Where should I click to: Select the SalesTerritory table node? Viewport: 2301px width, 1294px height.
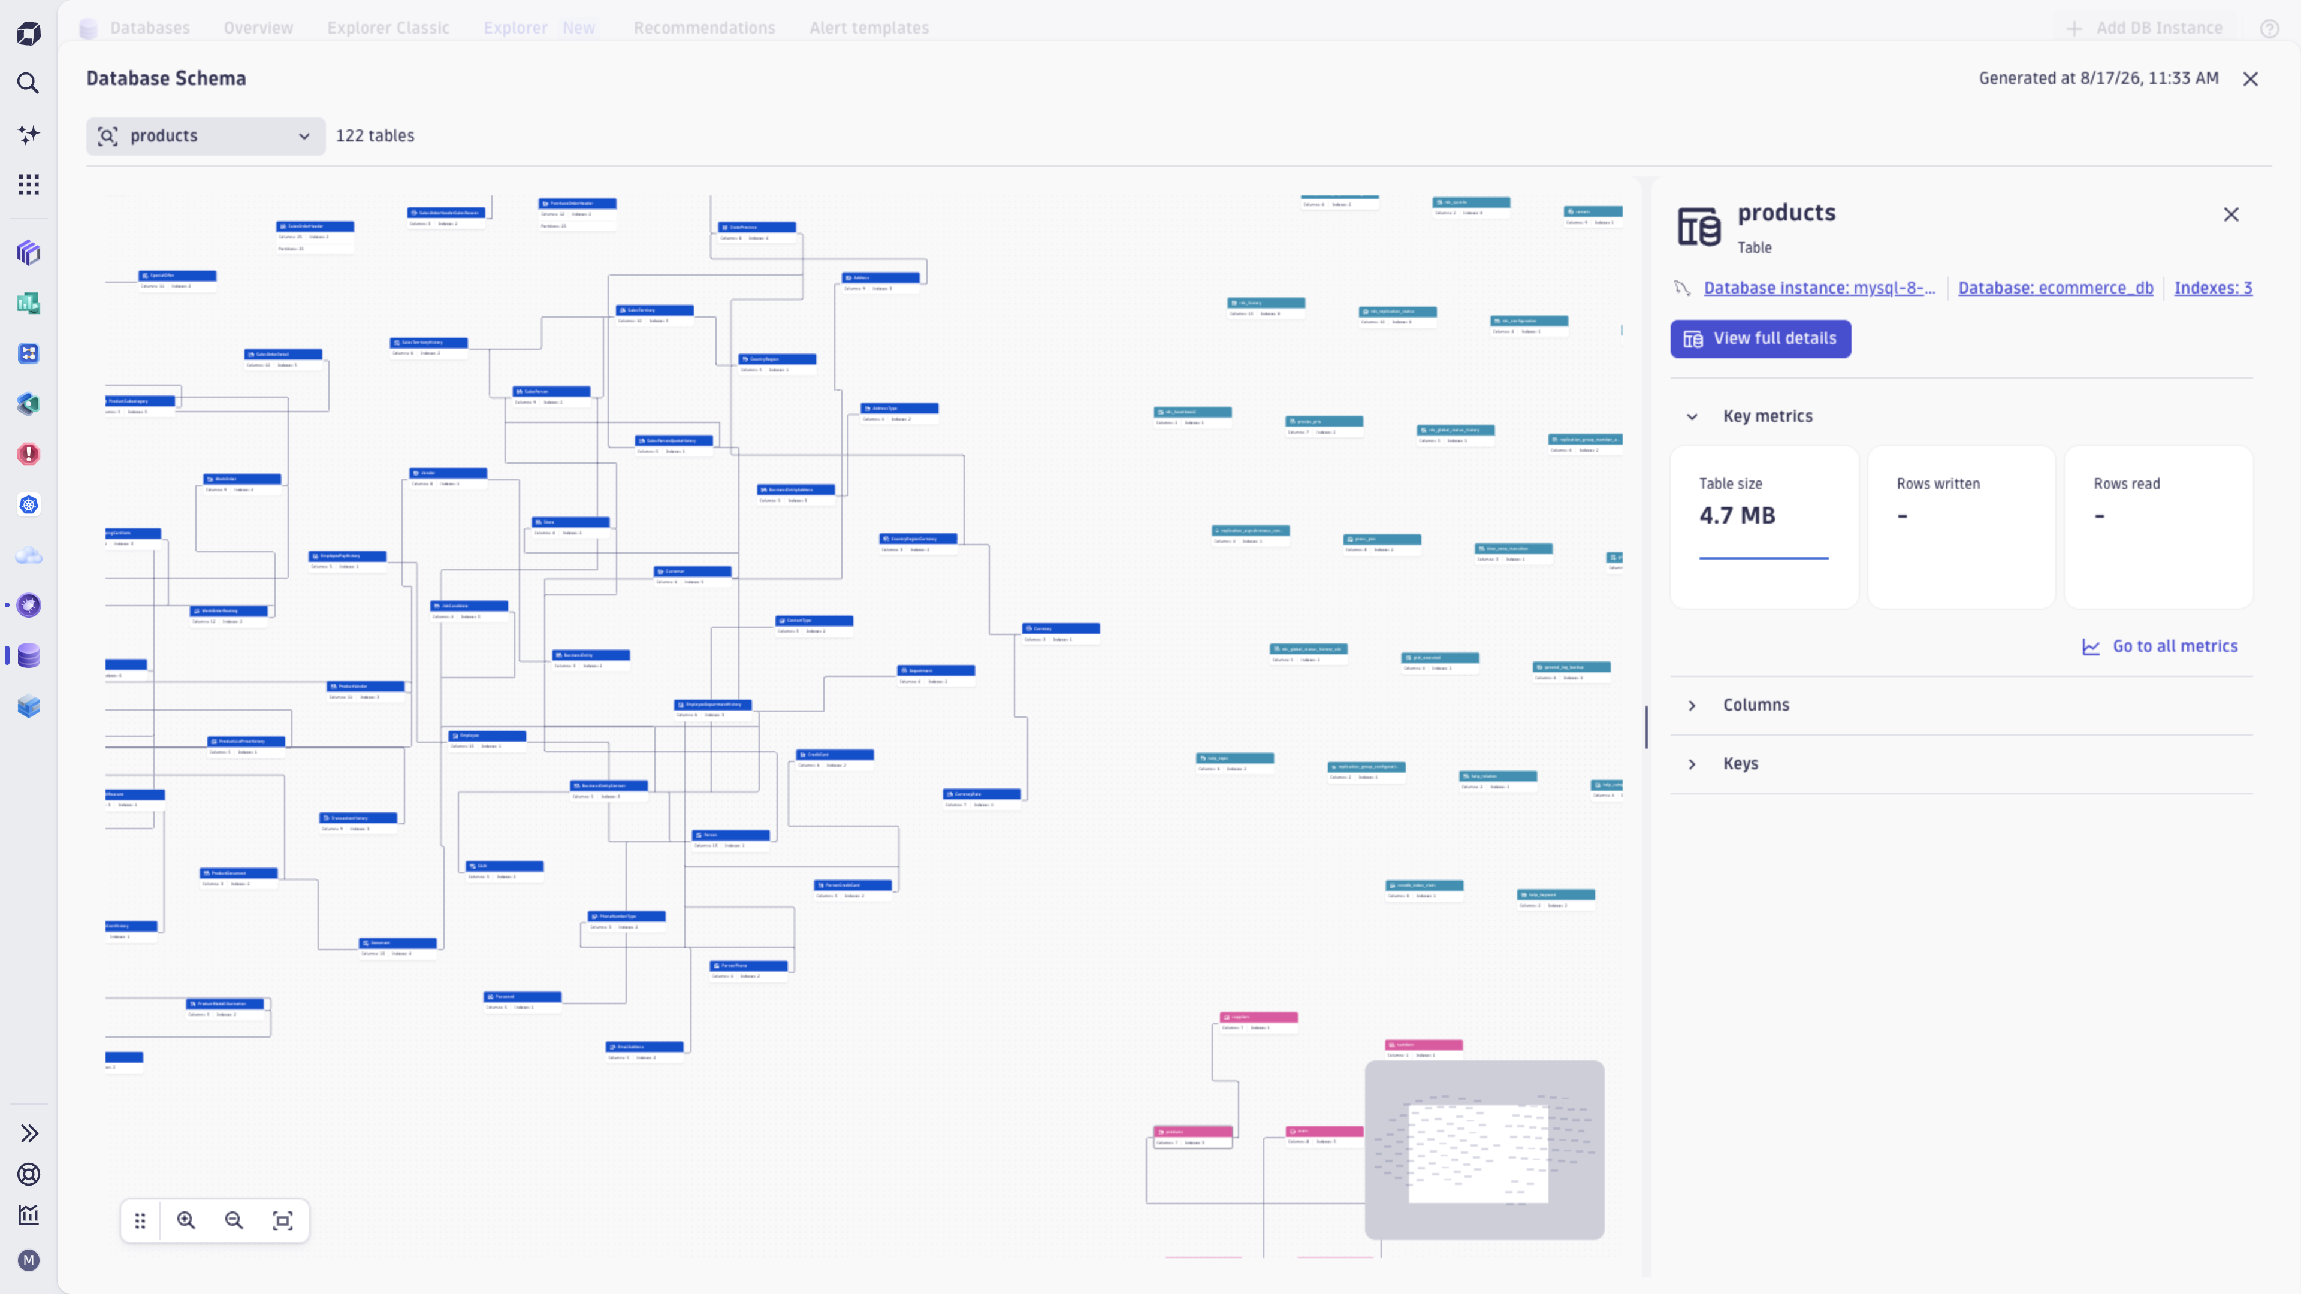click(x=655, y=315)
